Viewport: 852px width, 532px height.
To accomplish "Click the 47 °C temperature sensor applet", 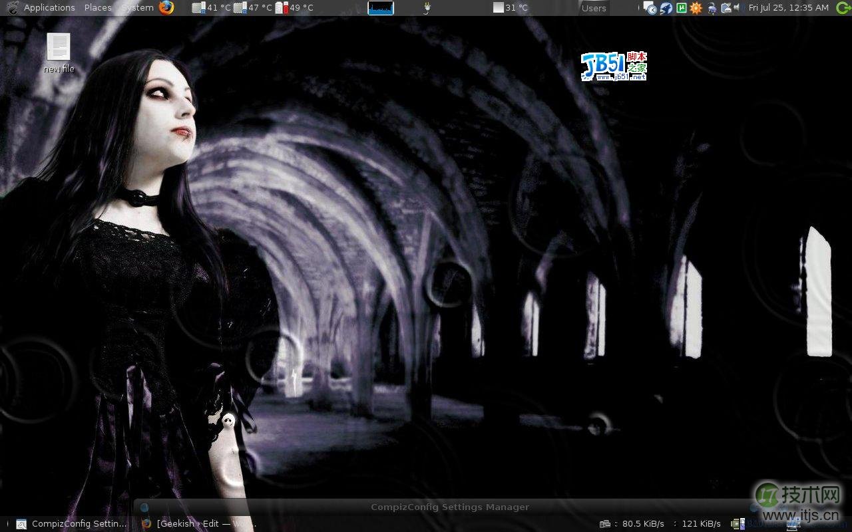I will click(x=252, y=8).
